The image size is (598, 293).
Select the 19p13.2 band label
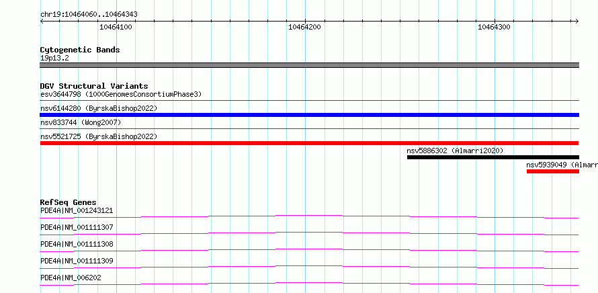(x=54, y=58)
